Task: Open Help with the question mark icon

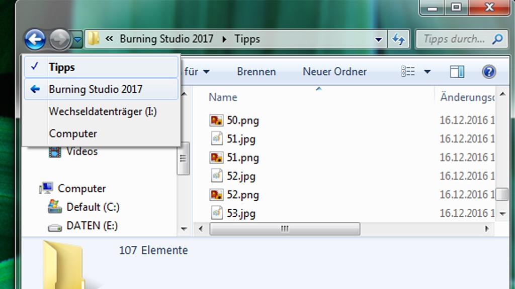Action: click(x=489, y=72)
